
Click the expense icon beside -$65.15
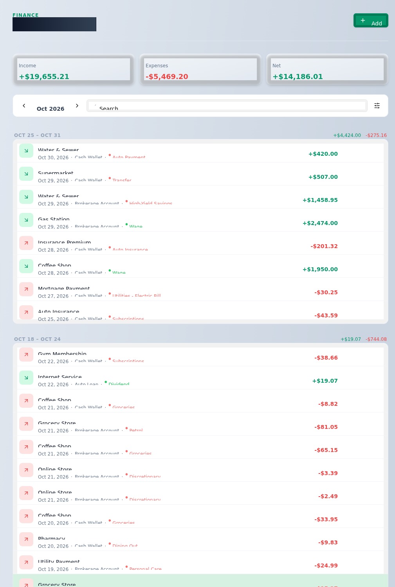point(26,447)
